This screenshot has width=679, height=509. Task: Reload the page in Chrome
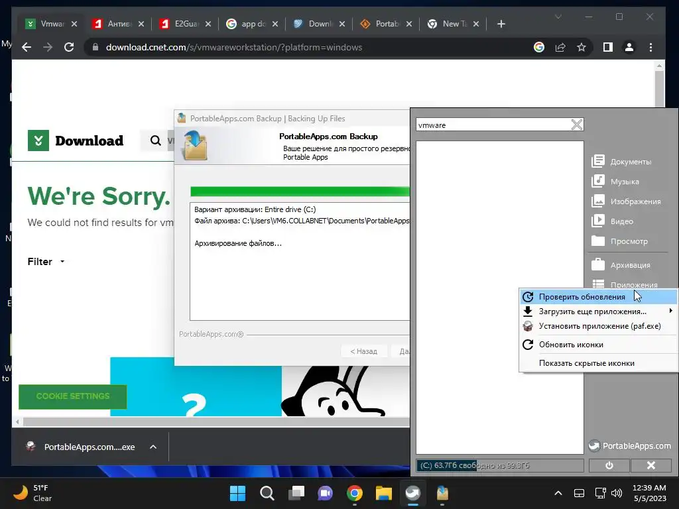[x=69, y=47]
